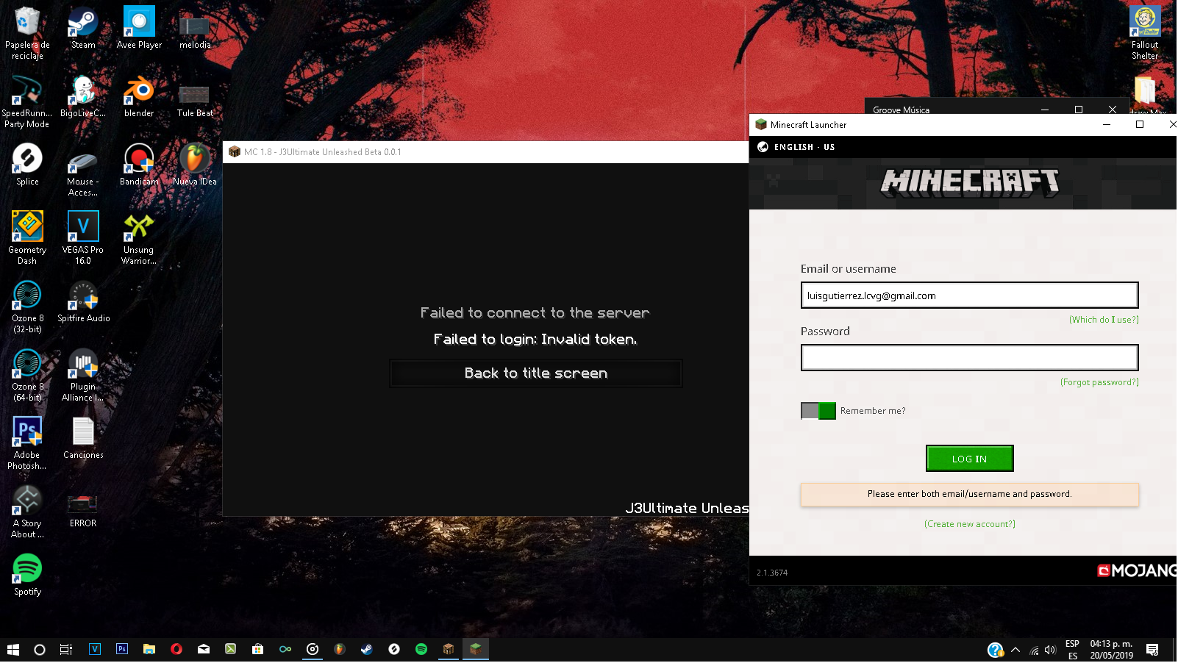Open the Blender desktop shortcut

point(139,96)
